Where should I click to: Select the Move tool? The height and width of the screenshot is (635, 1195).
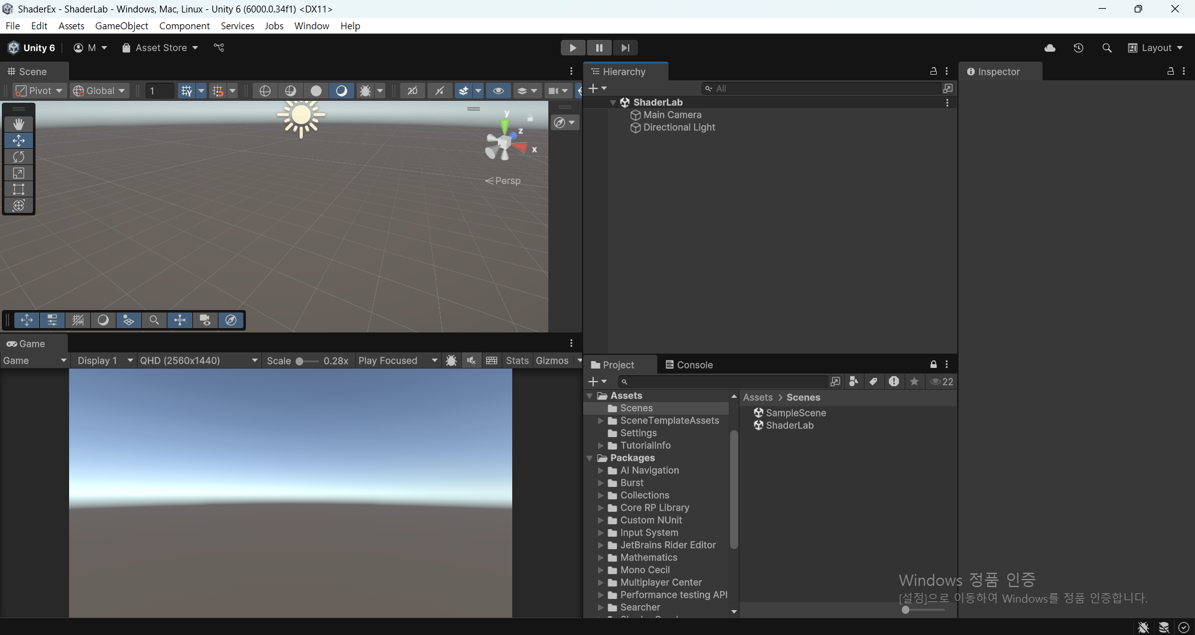pos(19,141)
